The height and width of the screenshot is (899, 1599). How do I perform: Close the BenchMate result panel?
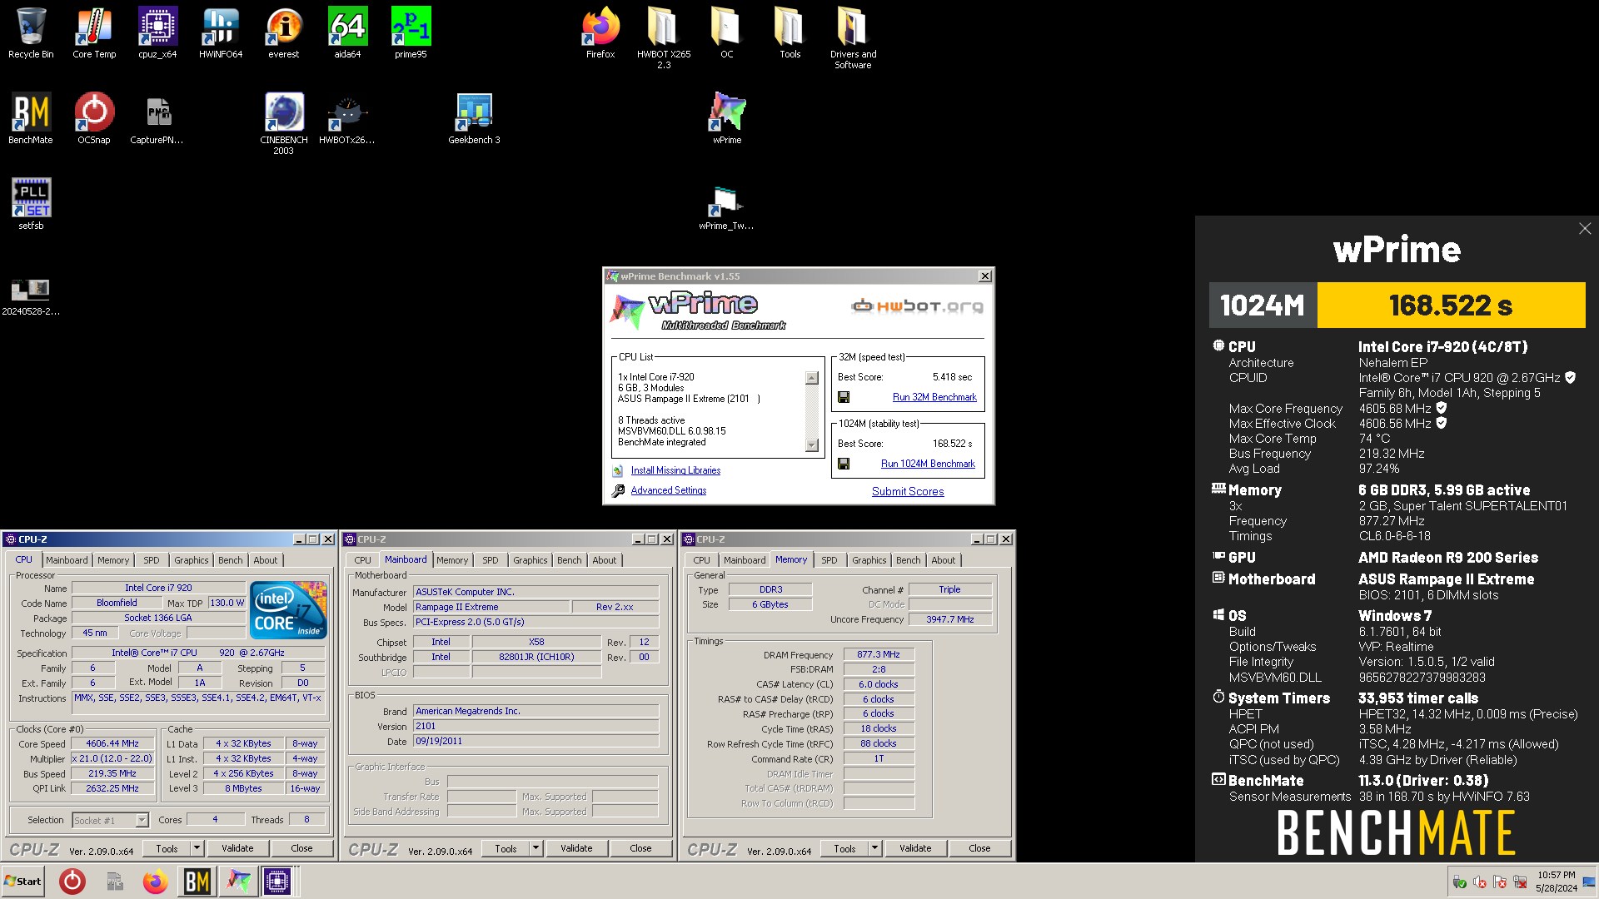[x=1584, y=228]
